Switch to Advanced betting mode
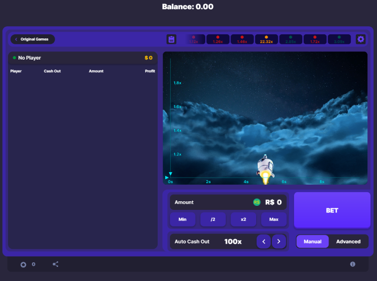This screenshot has width=377, height=281. click(348, 242)
